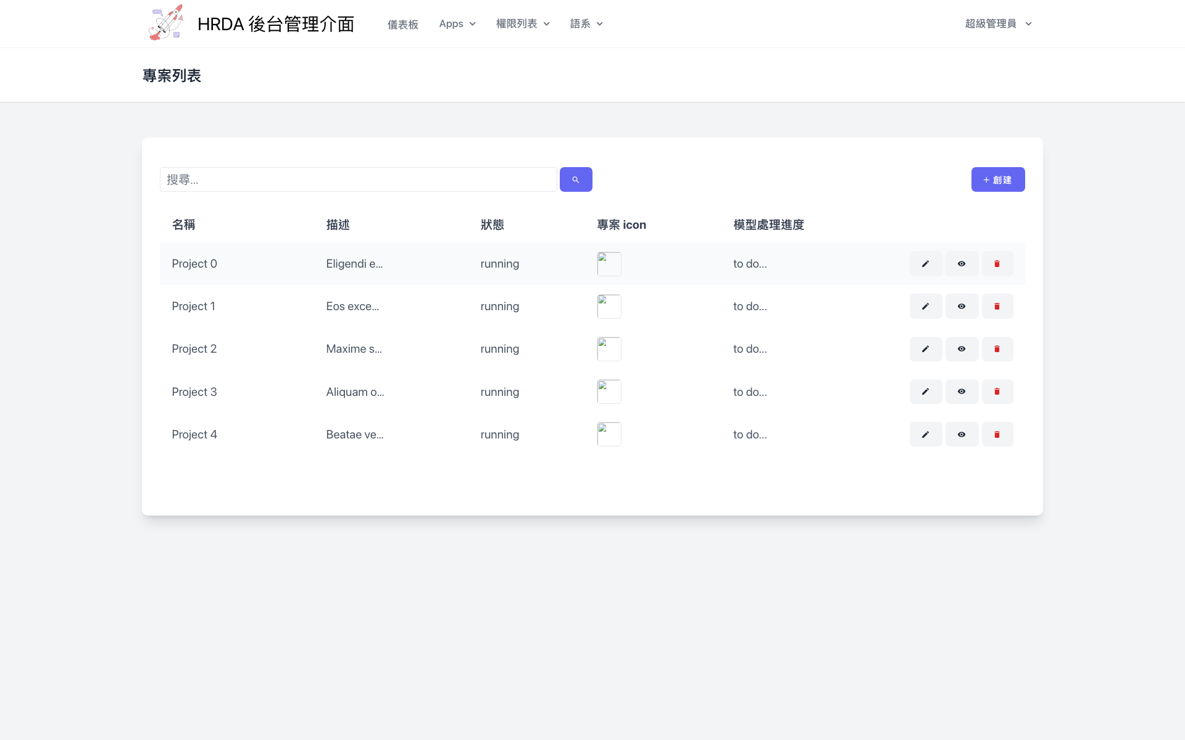Image resolution: width=1185 pixels, height=740 pixels.
Task: Show Project 3 details via eye icon
Action: 962,392
